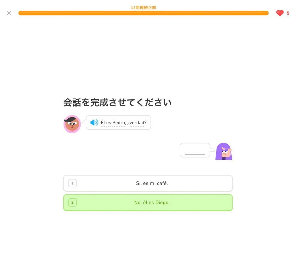
Task: Click the purple-haired girl character avatar
Action: pyautogui.click(x=224, y=151)
